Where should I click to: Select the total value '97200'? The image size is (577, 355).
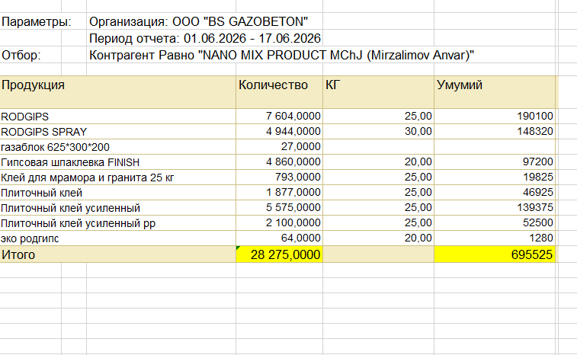[495, 162]
